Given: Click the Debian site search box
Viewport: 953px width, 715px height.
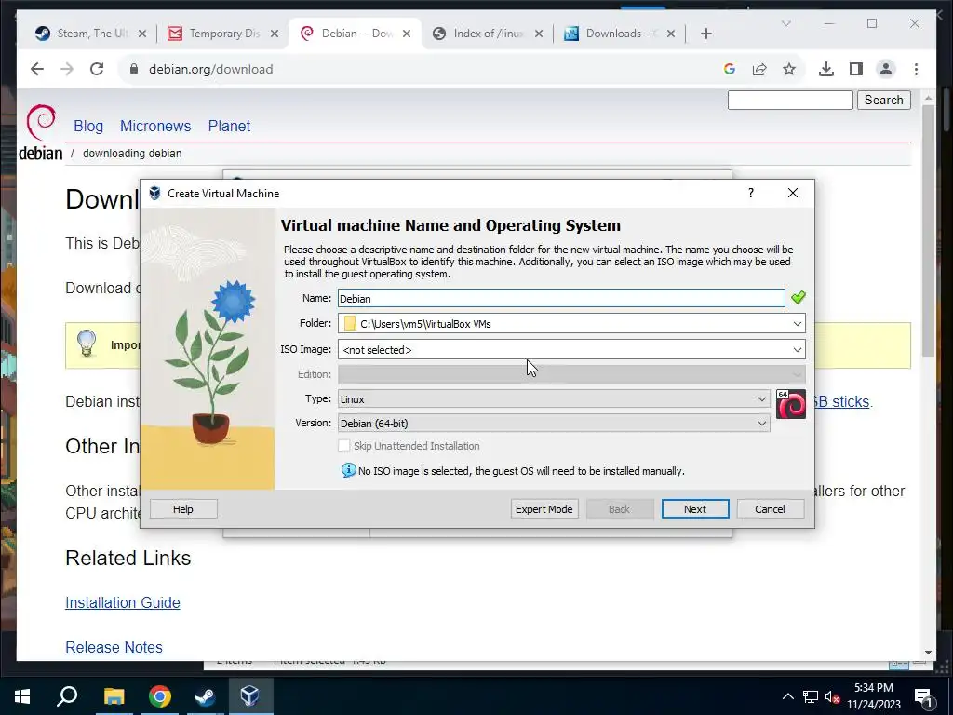Looking at the screenshot, I should pos(790,100).
